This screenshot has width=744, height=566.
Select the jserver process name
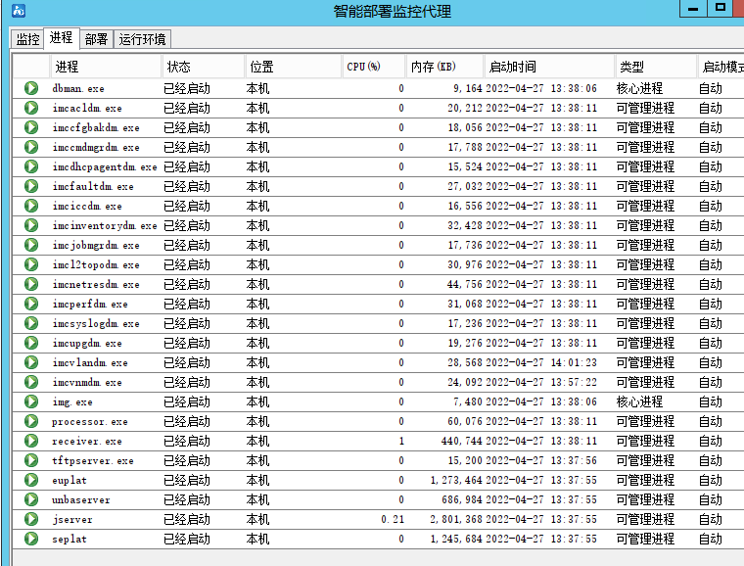[x=72, y=520]
